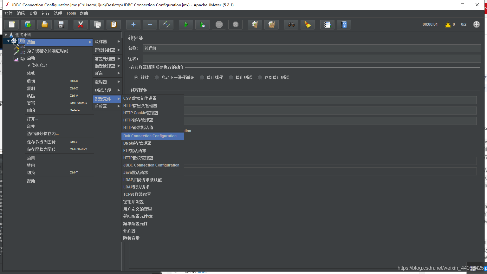
Task: Start the test with green play icon
Action: [186, 24]
